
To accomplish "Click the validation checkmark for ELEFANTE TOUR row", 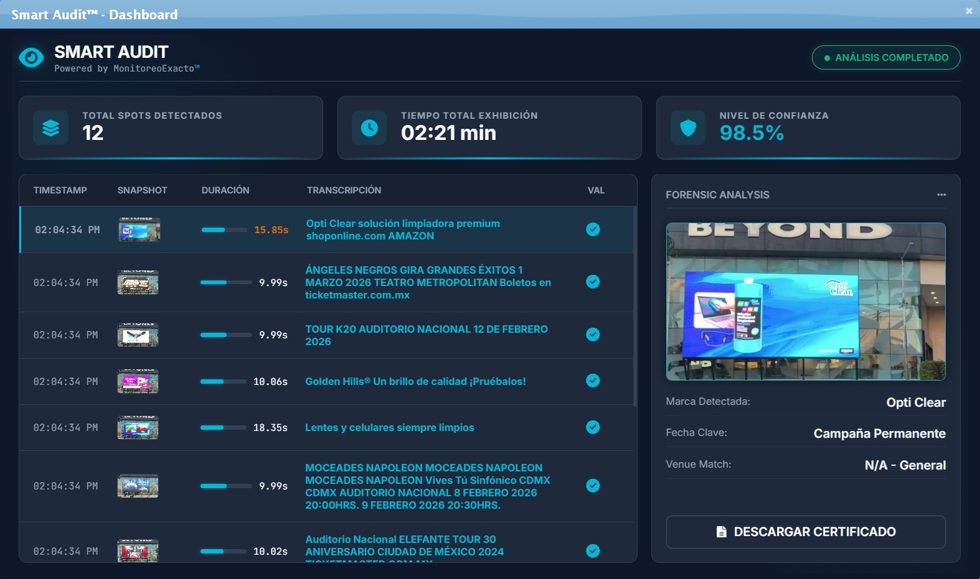I will [x=593, y=551].
